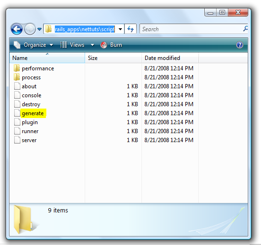Click the Organize stacked pages icon
Screen dimensions: 261x245
click(17, 45)
